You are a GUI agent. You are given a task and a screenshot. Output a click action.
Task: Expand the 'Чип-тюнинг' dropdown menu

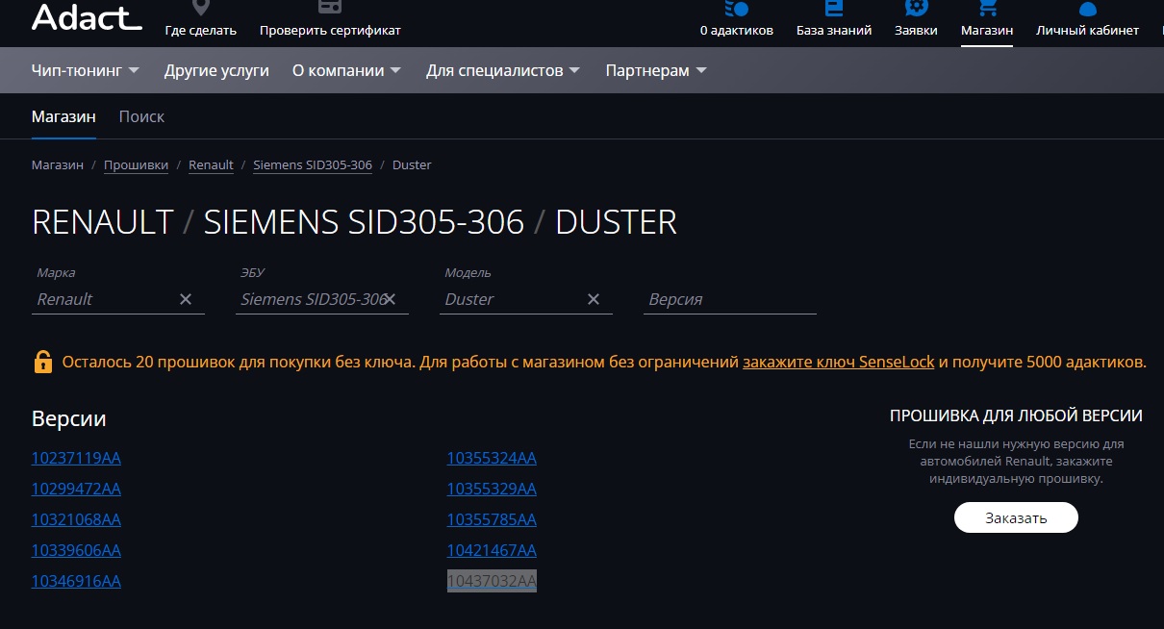click(x=86, y=70)
